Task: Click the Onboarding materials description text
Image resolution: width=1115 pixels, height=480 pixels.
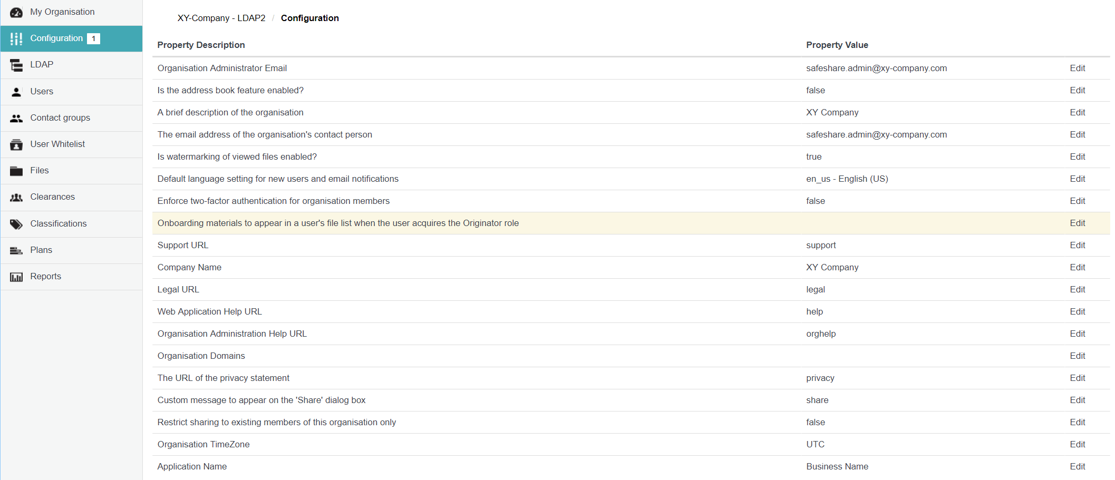Action: click(x=338, y=223)
